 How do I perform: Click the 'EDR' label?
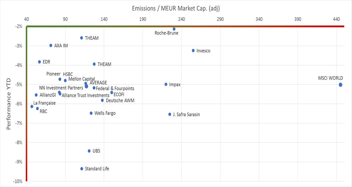pyautogui.click(x=46, y=62)
